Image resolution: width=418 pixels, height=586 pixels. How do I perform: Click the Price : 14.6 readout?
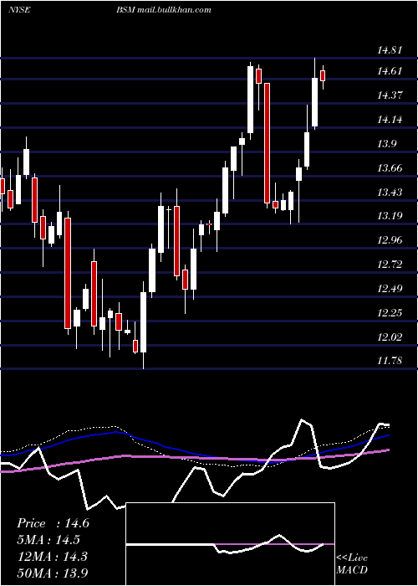point(53,523)
